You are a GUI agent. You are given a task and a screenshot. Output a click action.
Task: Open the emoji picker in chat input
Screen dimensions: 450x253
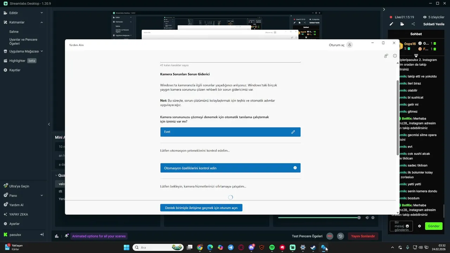407,226
